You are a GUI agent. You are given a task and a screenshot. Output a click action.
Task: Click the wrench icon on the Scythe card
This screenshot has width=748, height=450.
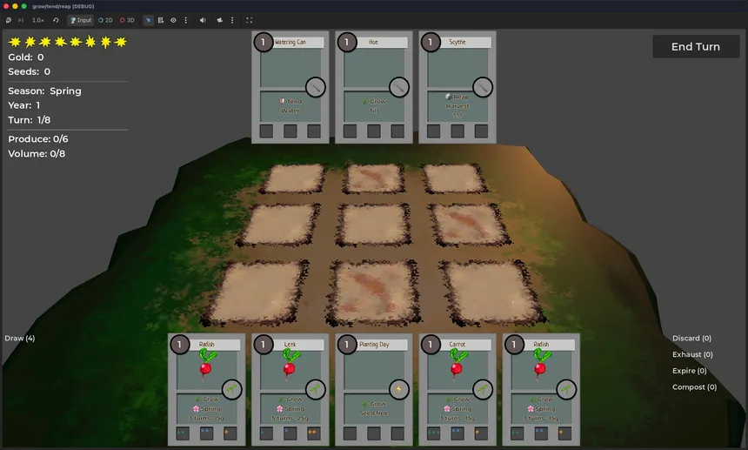point(483,87)
